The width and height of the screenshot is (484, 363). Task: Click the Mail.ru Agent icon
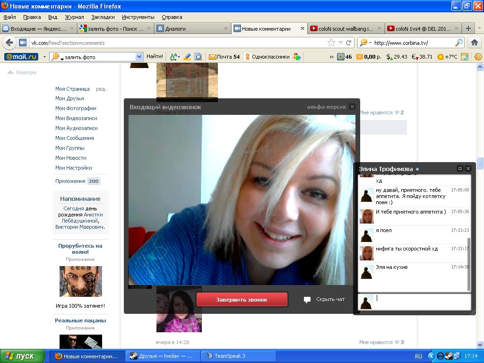click(x=297, y=57)
